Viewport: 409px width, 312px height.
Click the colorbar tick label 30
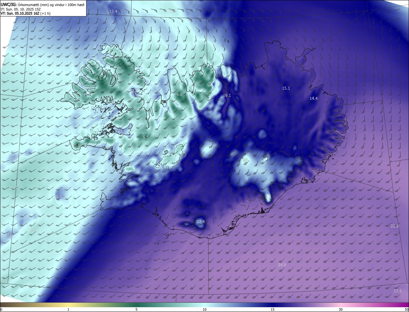point(341,309)
